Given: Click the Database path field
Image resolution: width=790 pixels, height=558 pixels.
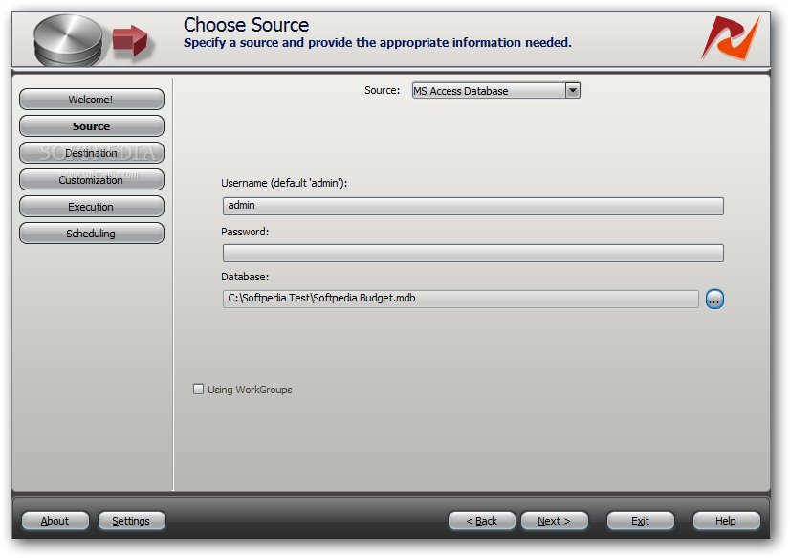Looking at the screenshot, I should [460, 299].
